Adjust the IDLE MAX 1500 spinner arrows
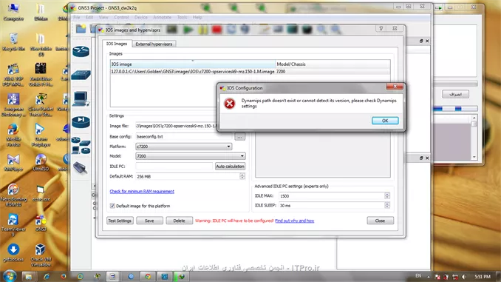This screenshot has height=282, width=501. coord(387,196)
